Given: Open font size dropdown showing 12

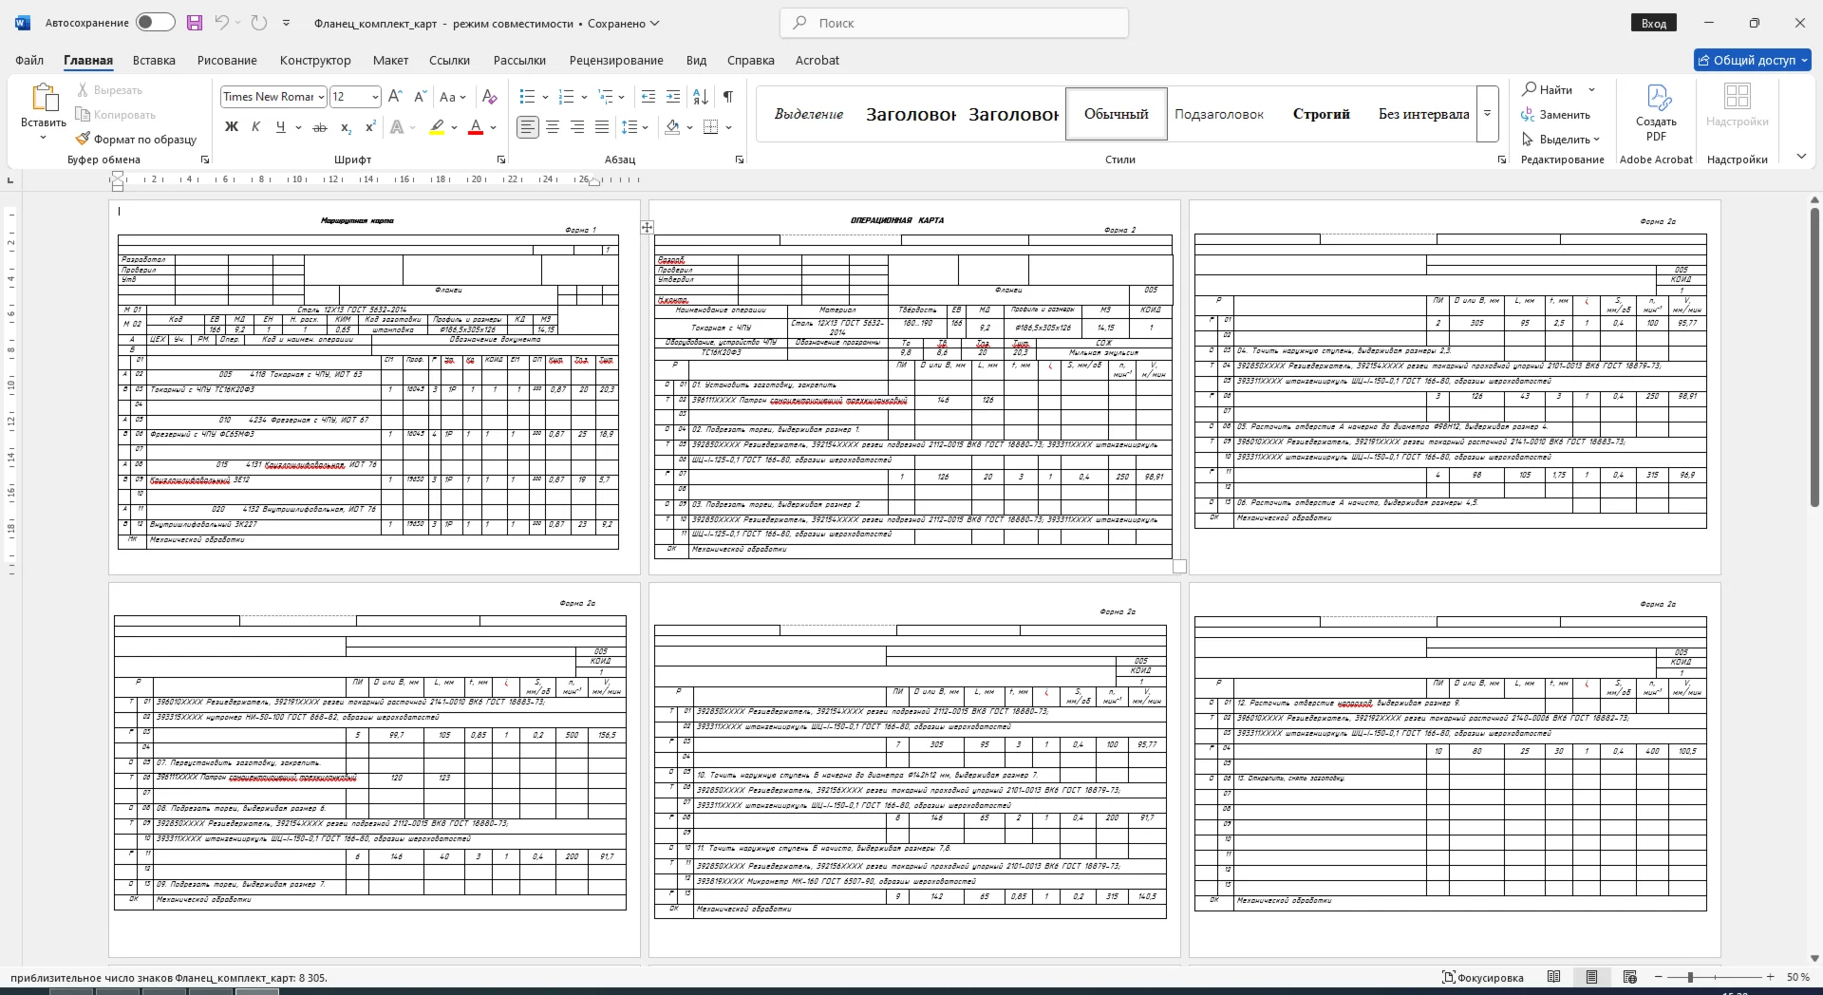Looking at the screenshot, I should point(375,97).
